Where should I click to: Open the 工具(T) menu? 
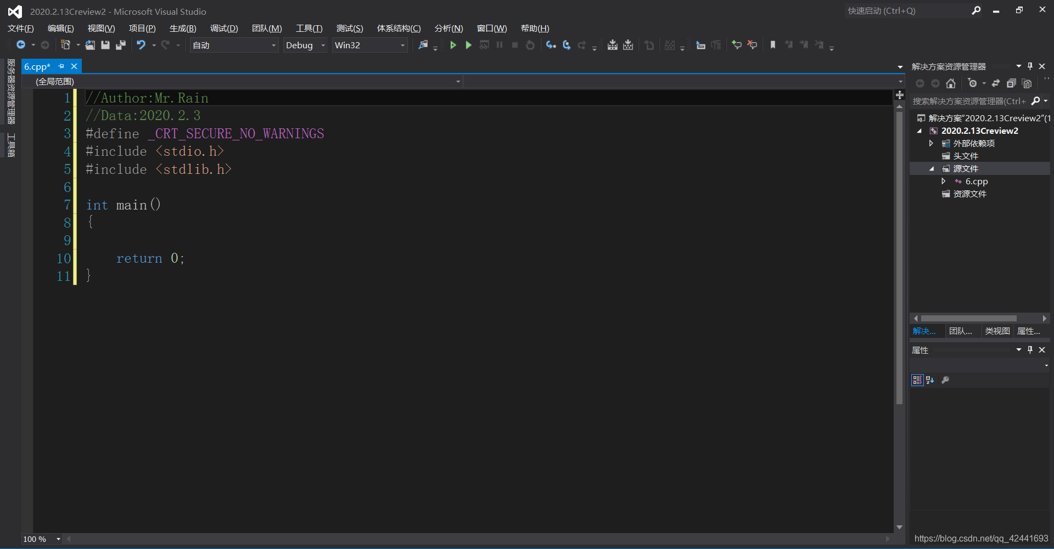(x=309, y=29)
